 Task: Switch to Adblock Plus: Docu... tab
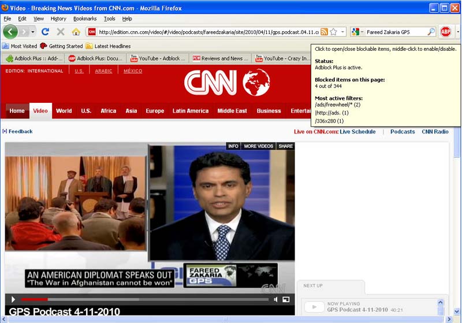96,58
